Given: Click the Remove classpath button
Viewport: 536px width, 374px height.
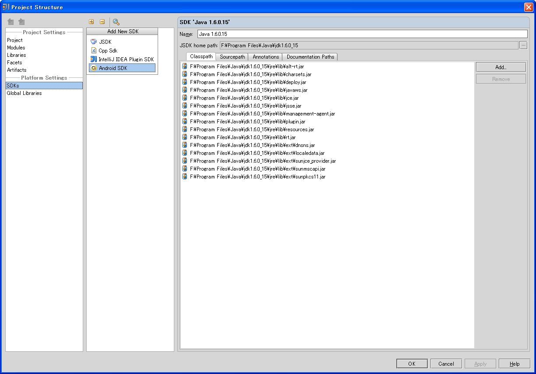Looking at the screenshot, I should click(501, 79).
